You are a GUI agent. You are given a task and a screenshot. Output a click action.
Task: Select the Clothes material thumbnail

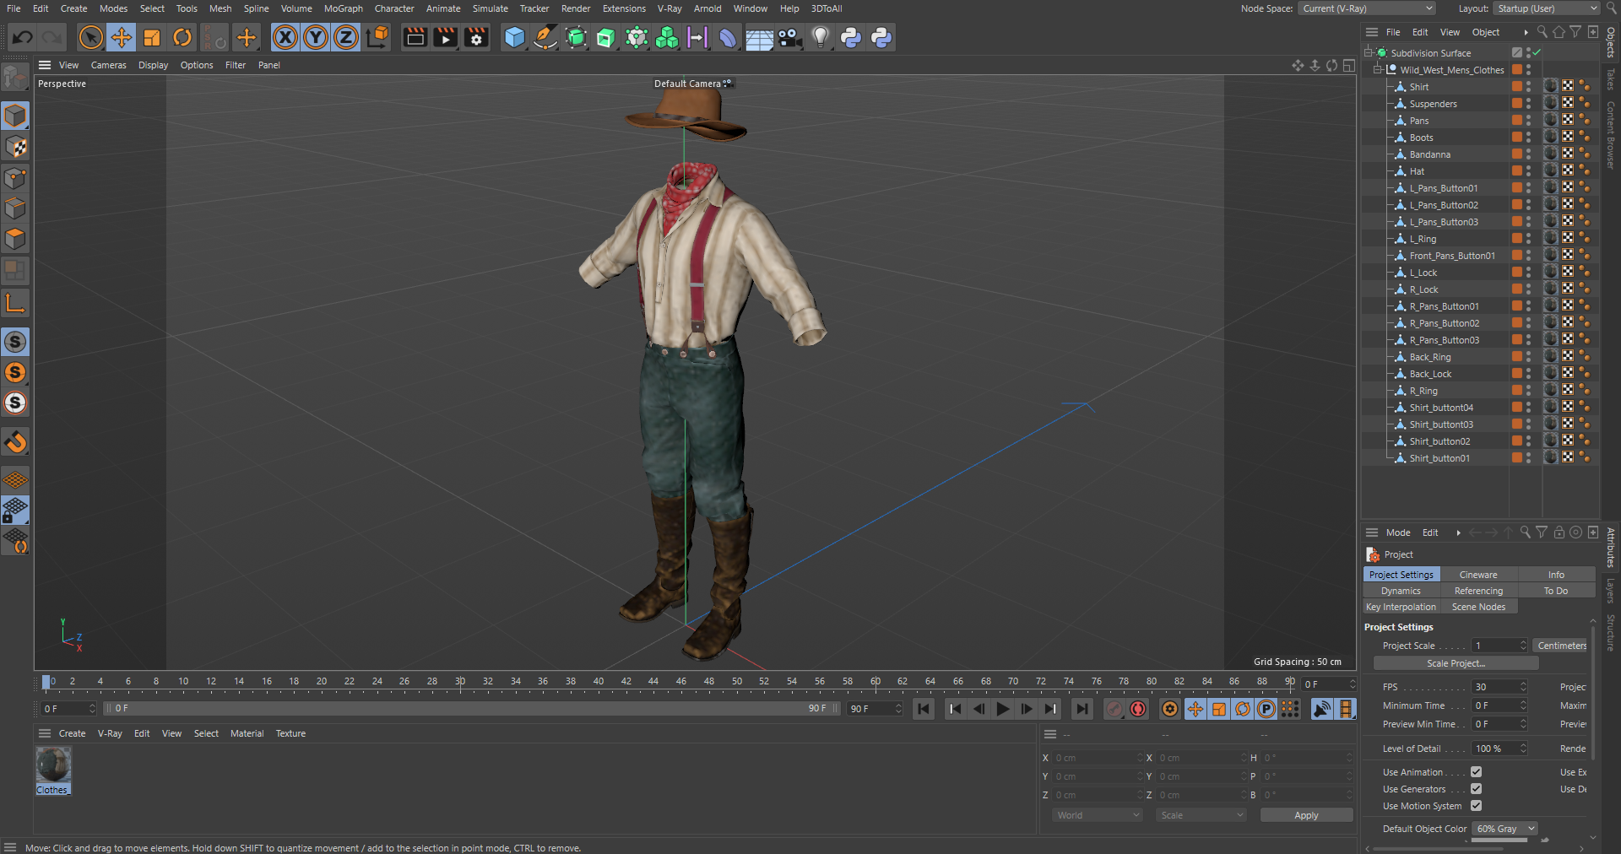(52, 765)
